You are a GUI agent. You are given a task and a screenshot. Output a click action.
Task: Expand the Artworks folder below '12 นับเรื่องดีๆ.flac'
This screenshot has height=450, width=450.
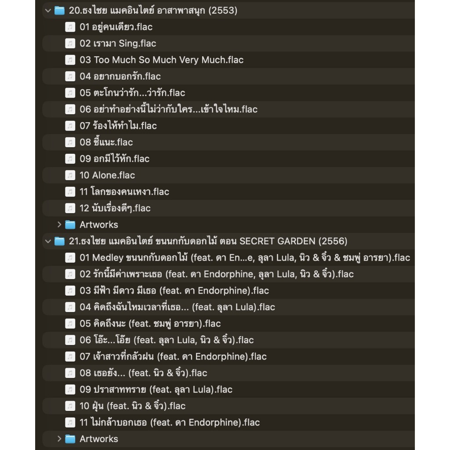[59, 225]
